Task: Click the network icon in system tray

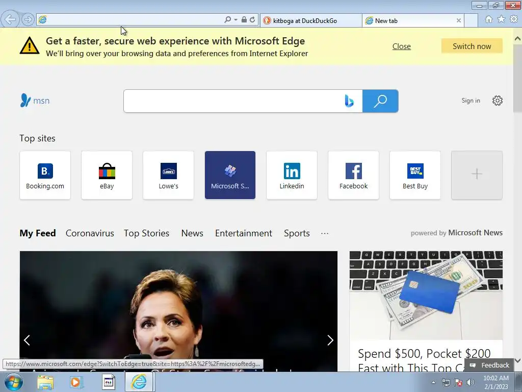Action: (446, 383)
